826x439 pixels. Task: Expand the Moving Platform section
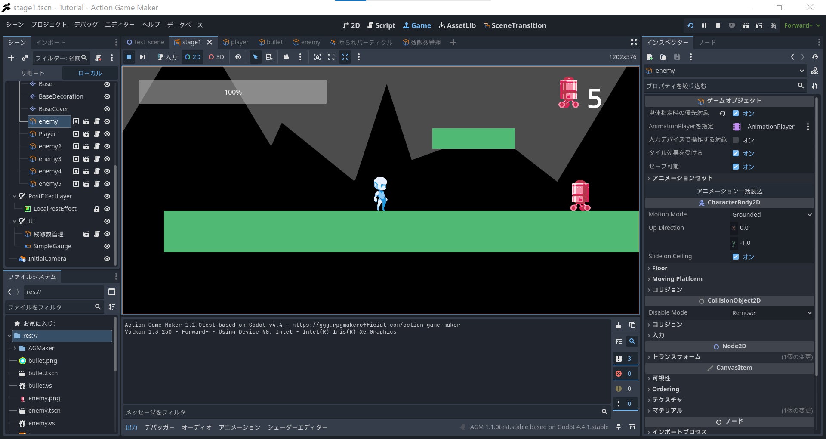677,279
